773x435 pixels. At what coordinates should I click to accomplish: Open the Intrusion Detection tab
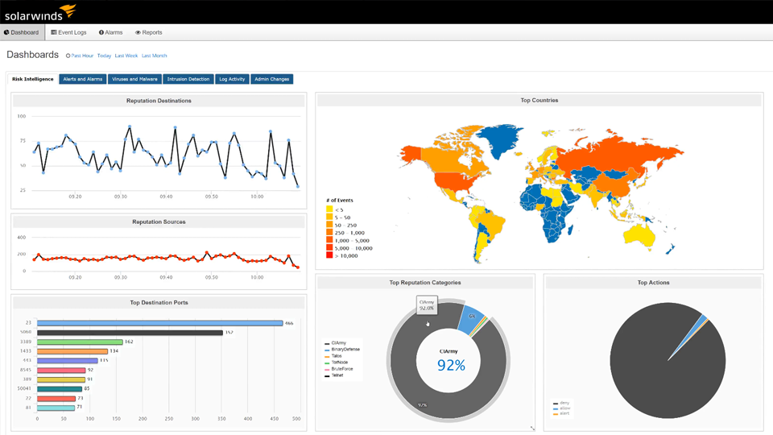point(188,79)
